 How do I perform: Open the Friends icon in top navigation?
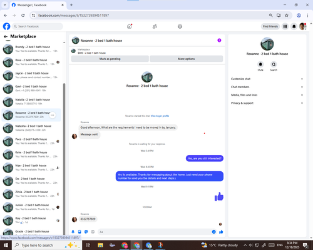pyautogui.click(x=155, y=26)
